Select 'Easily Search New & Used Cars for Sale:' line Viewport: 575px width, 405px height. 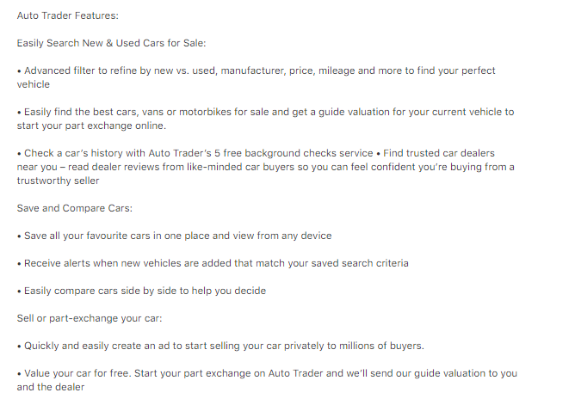pos(112,43)
